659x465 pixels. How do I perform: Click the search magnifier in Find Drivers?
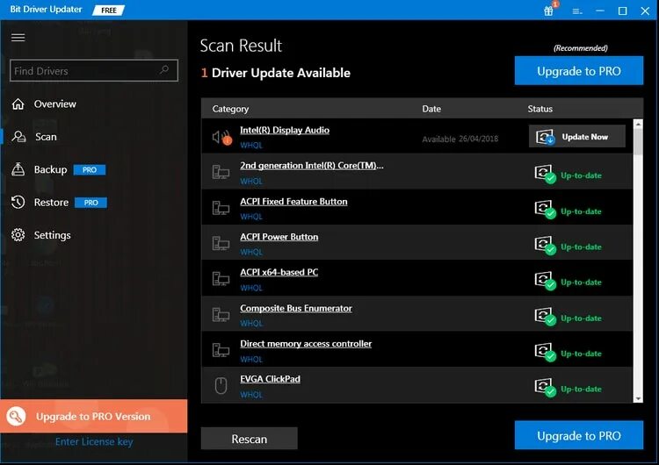(x=164, y=69)
